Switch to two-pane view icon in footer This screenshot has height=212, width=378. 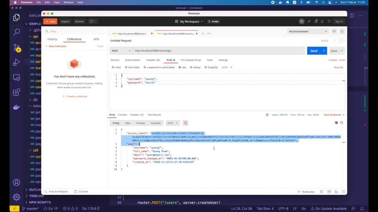[329, 191]
